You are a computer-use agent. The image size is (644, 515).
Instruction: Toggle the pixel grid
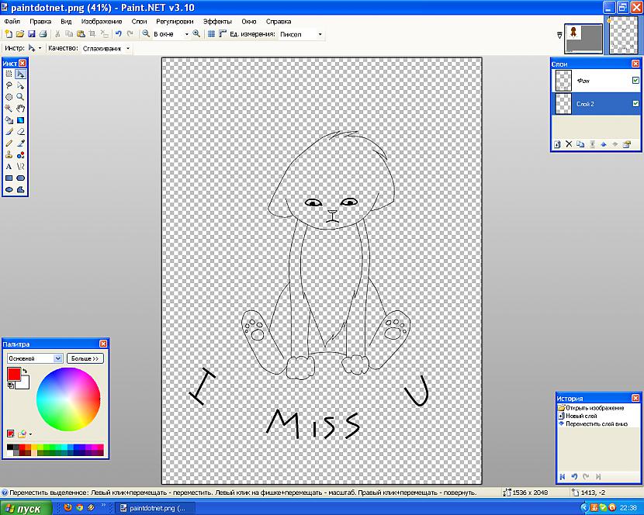coord(211,34)
